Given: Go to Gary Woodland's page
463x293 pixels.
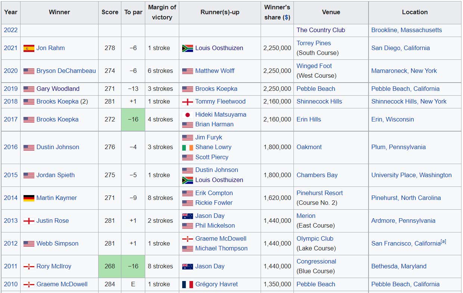Looking at the screenshot, I should click(x=58, y=89).
